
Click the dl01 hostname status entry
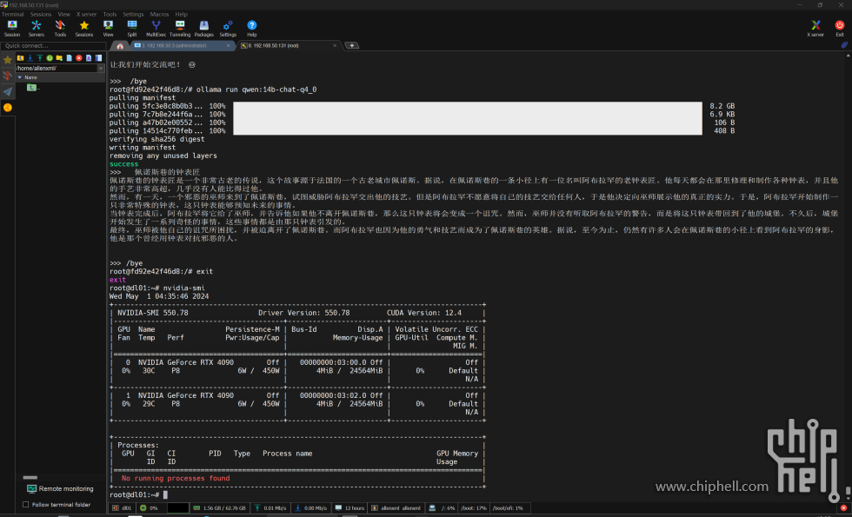pyautogui.click(x=122, y=508)
